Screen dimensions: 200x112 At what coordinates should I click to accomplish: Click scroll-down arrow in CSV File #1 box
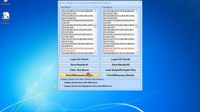coord(95,53)
